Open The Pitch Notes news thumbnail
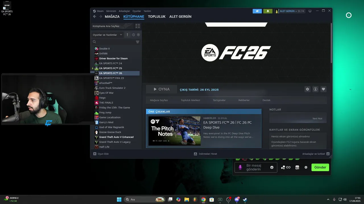 [x=174, y=131]
